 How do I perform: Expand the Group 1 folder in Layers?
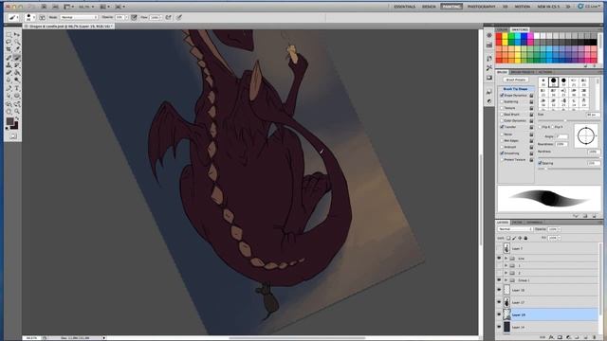[506, 280]
